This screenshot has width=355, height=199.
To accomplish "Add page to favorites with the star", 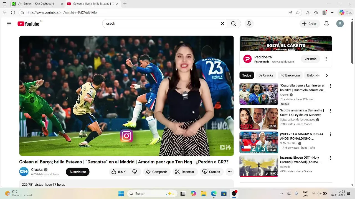I will (x=298, y=12).
